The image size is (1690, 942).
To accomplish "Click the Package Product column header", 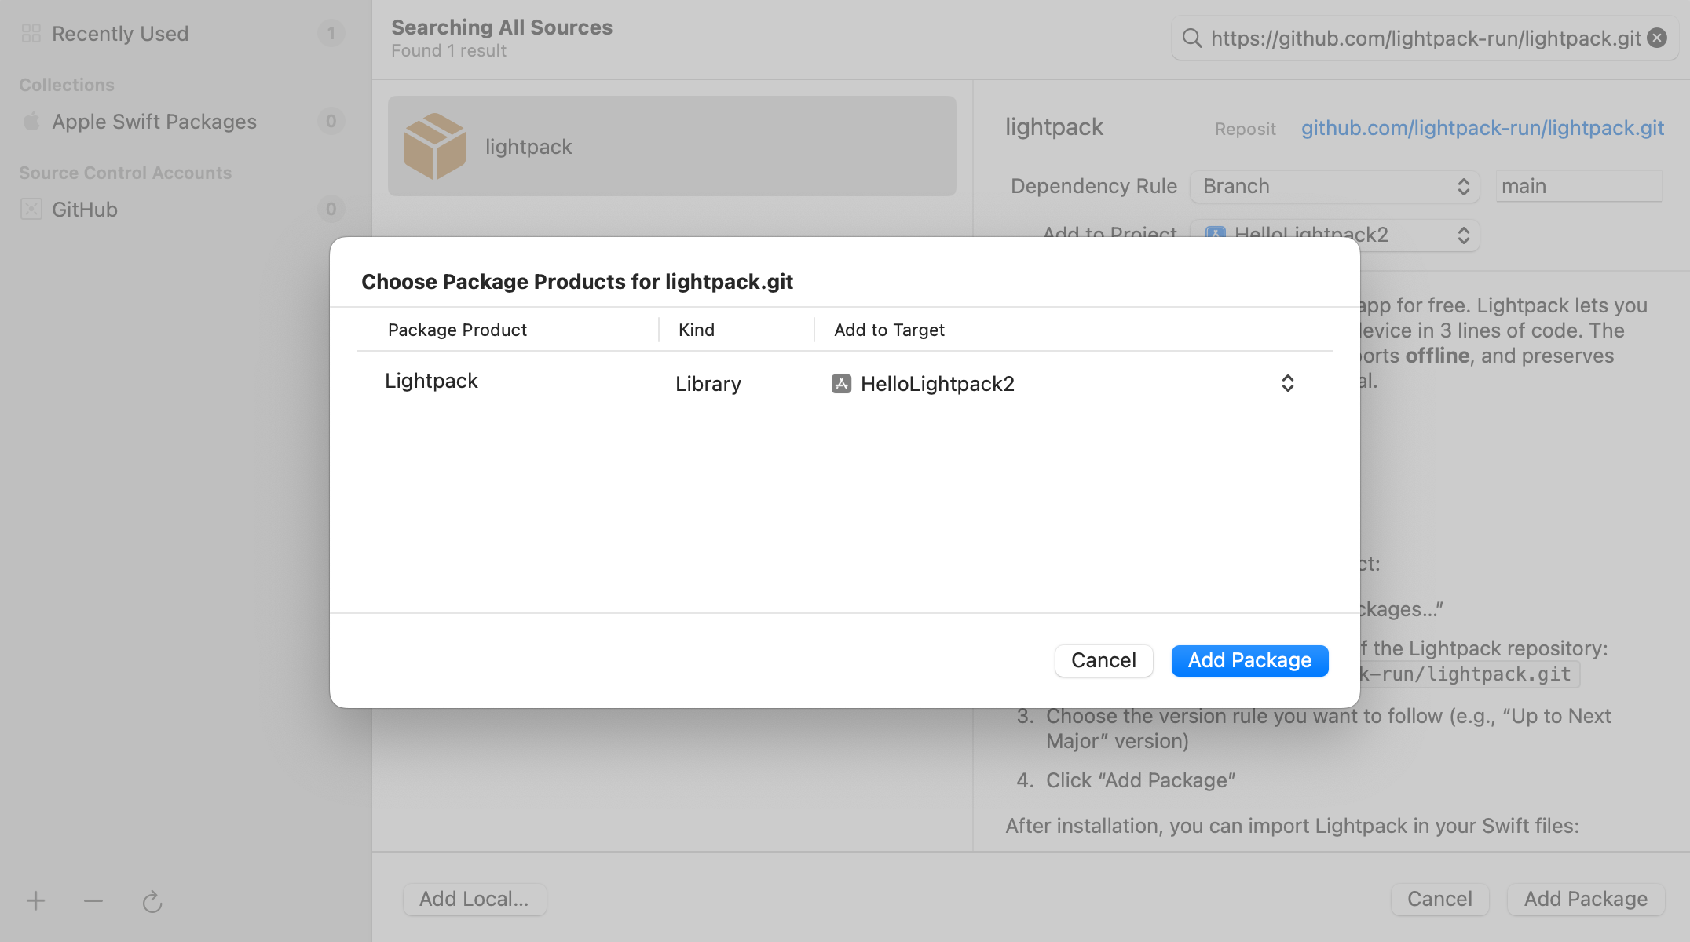I will pyautogui.click(x=457, y=330).
